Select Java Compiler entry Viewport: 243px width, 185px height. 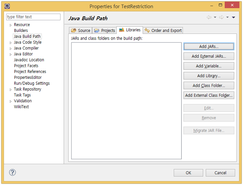pos(26,48)
